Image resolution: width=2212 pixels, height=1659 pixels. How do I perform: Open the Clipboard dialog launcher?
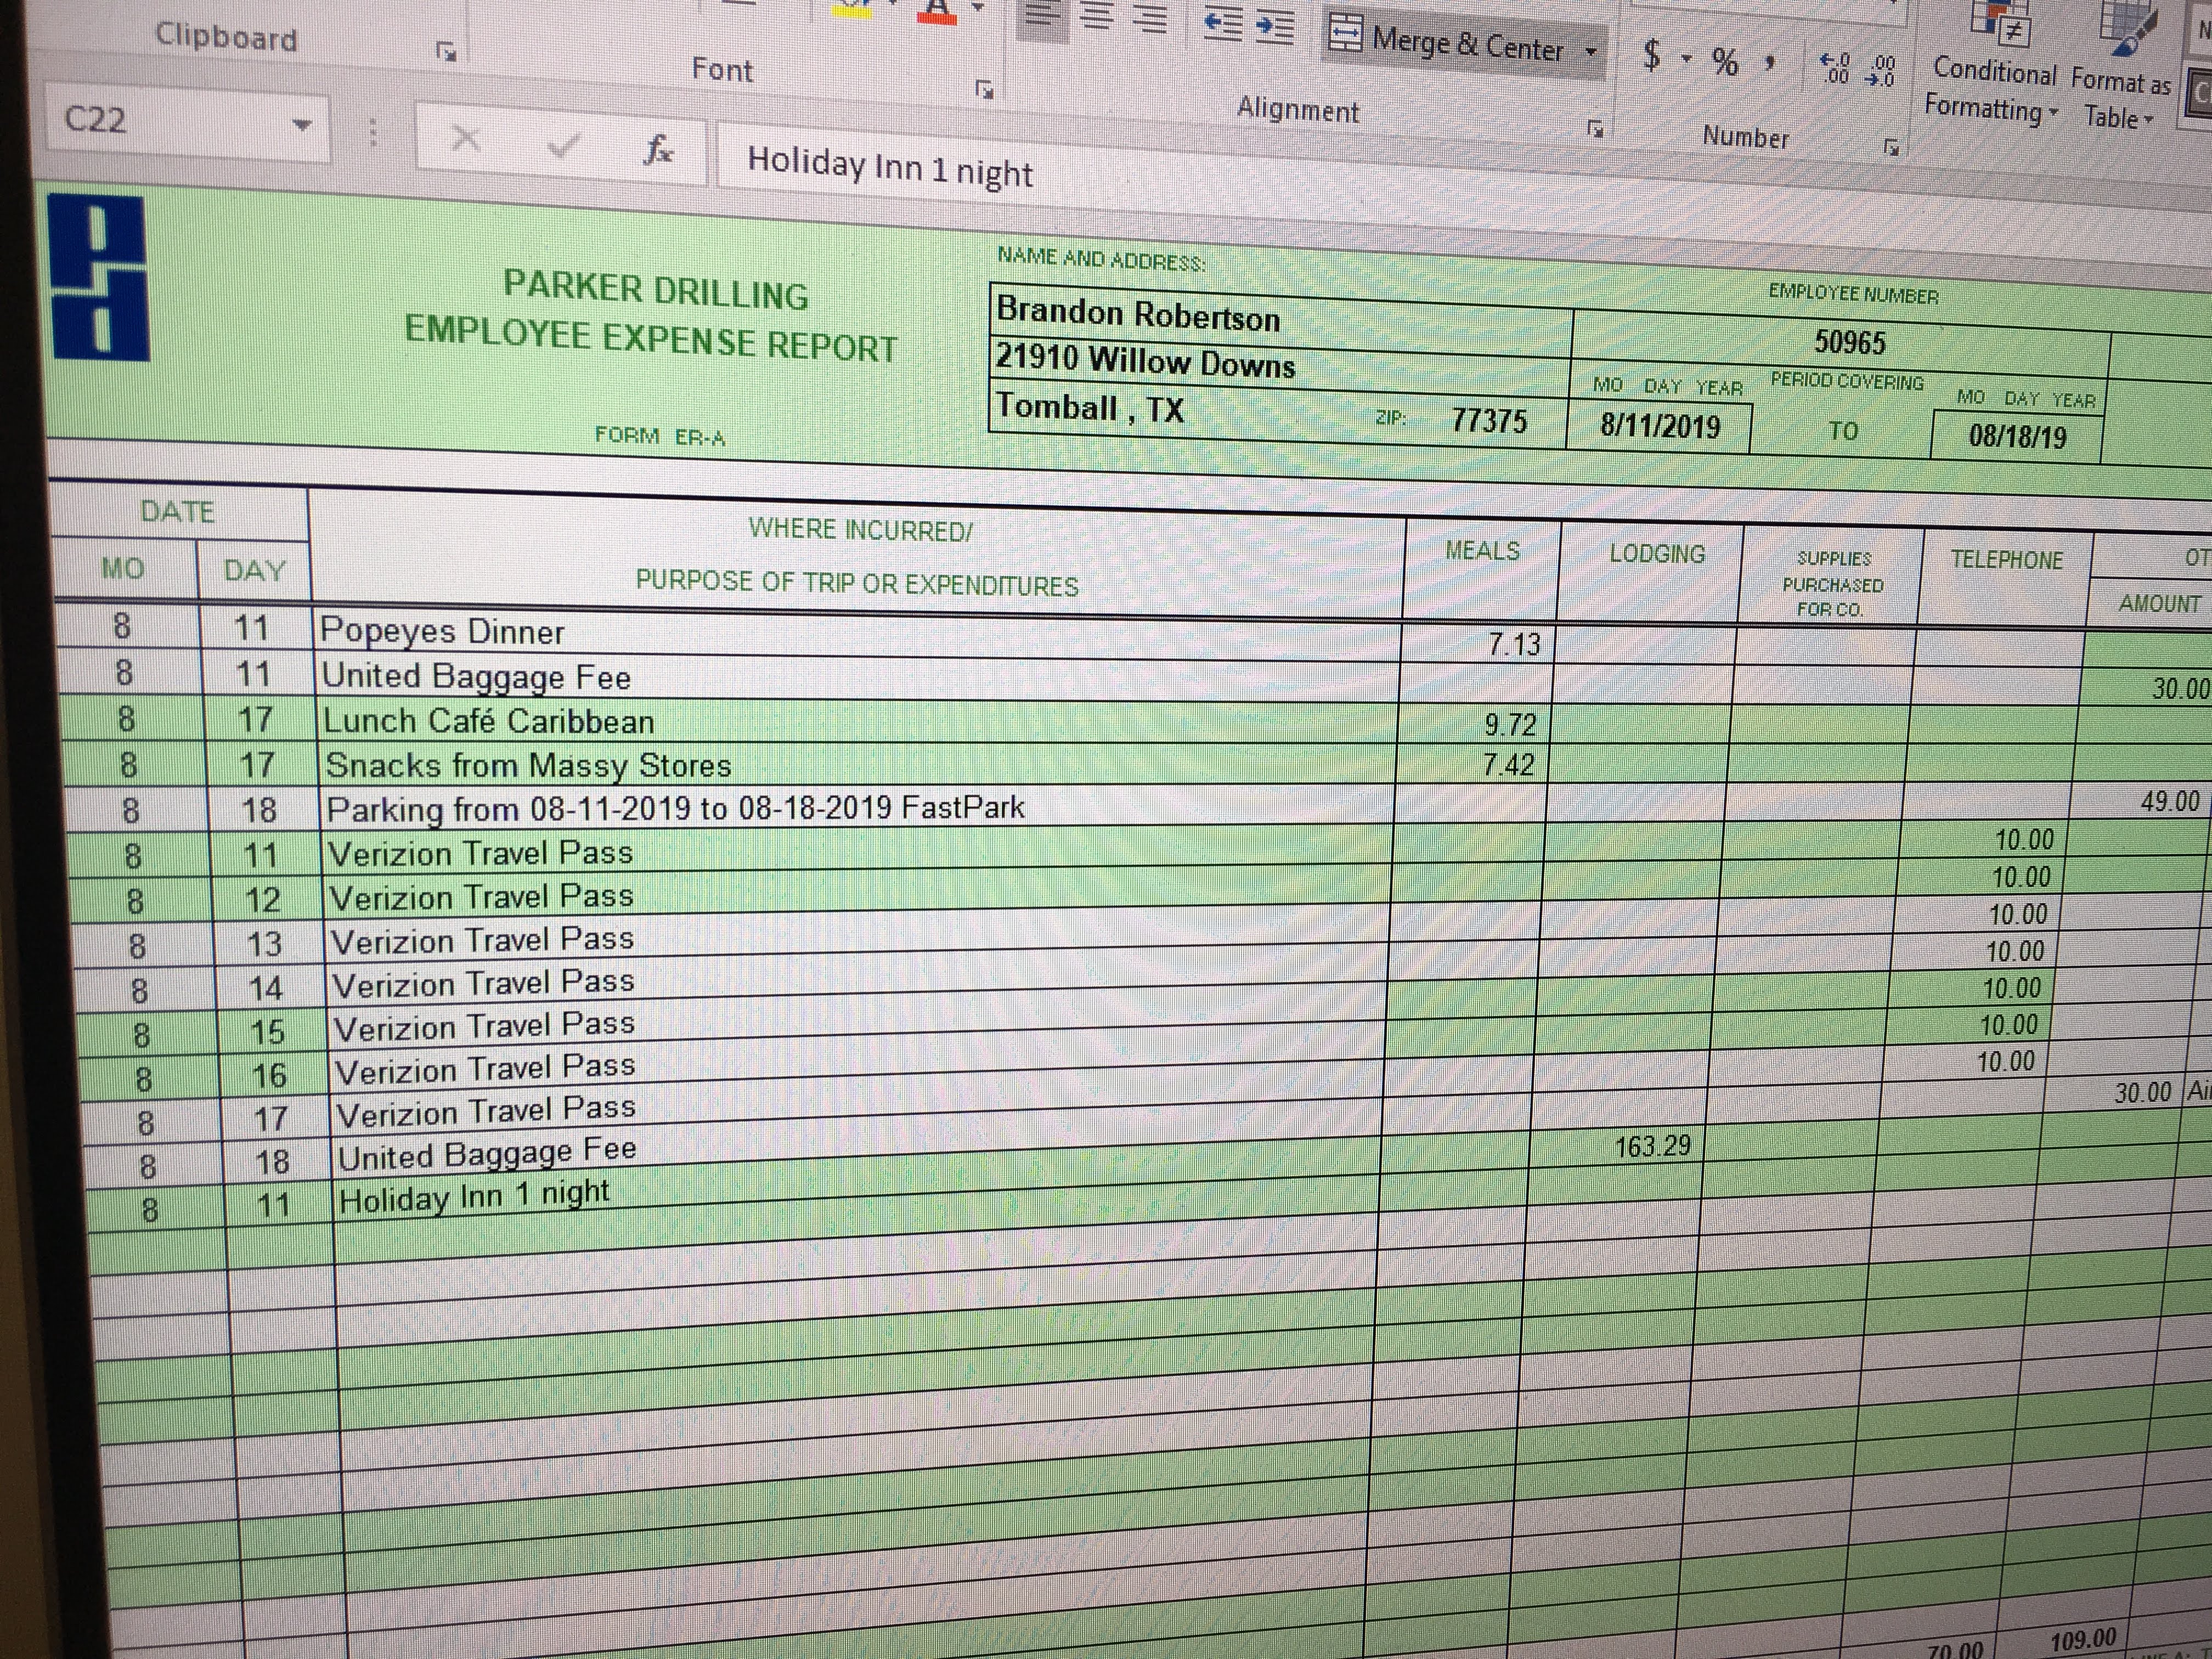click(x=447, y=52)
